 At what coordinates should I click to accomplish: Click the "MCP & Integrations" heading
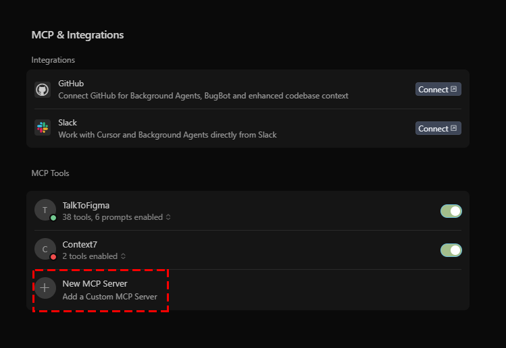[x=78, y=35]
